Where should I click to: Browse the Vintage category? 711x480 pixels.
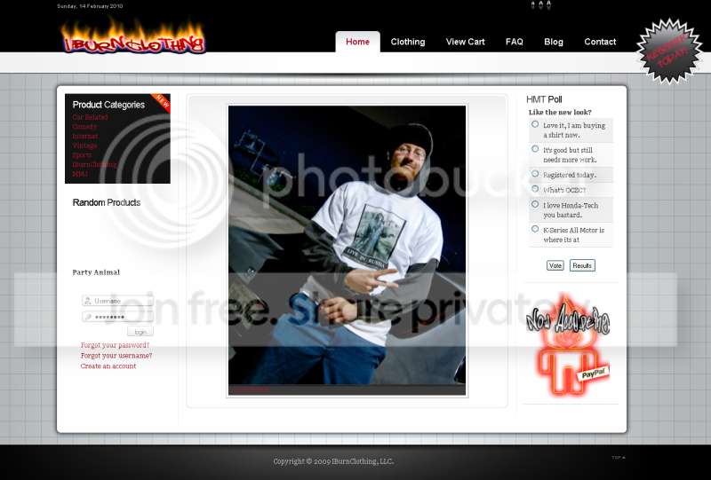coord(84,146)
